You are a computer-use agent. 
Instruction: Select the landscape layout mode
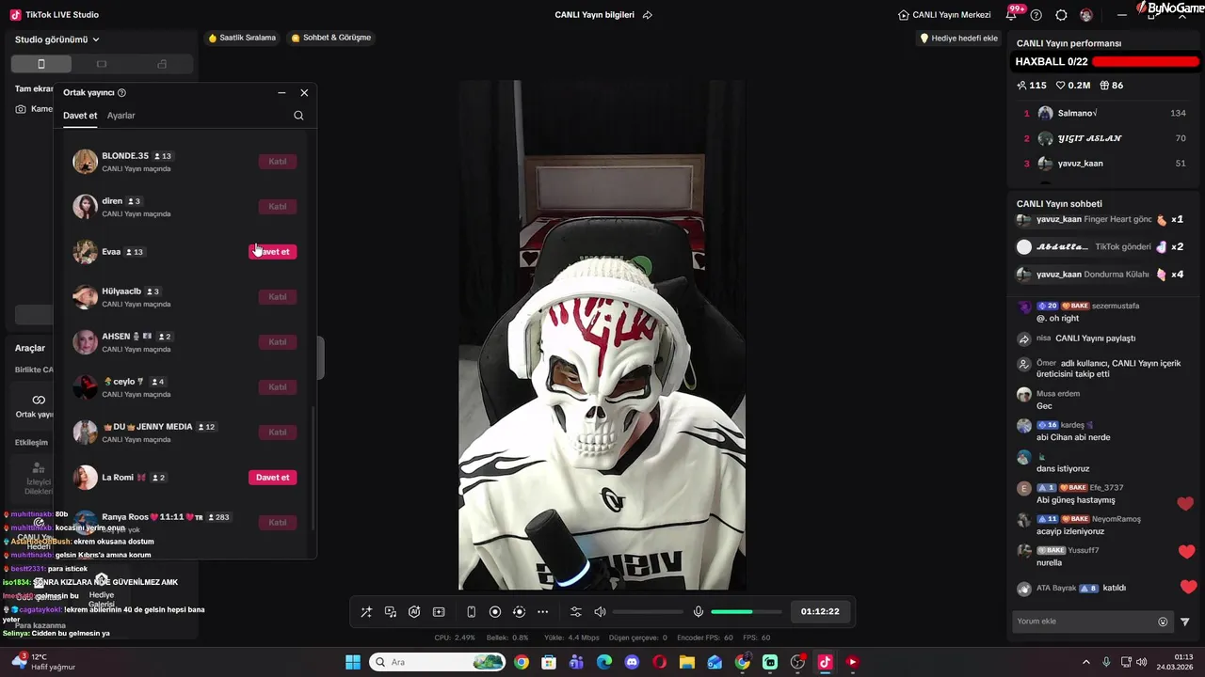102,64
